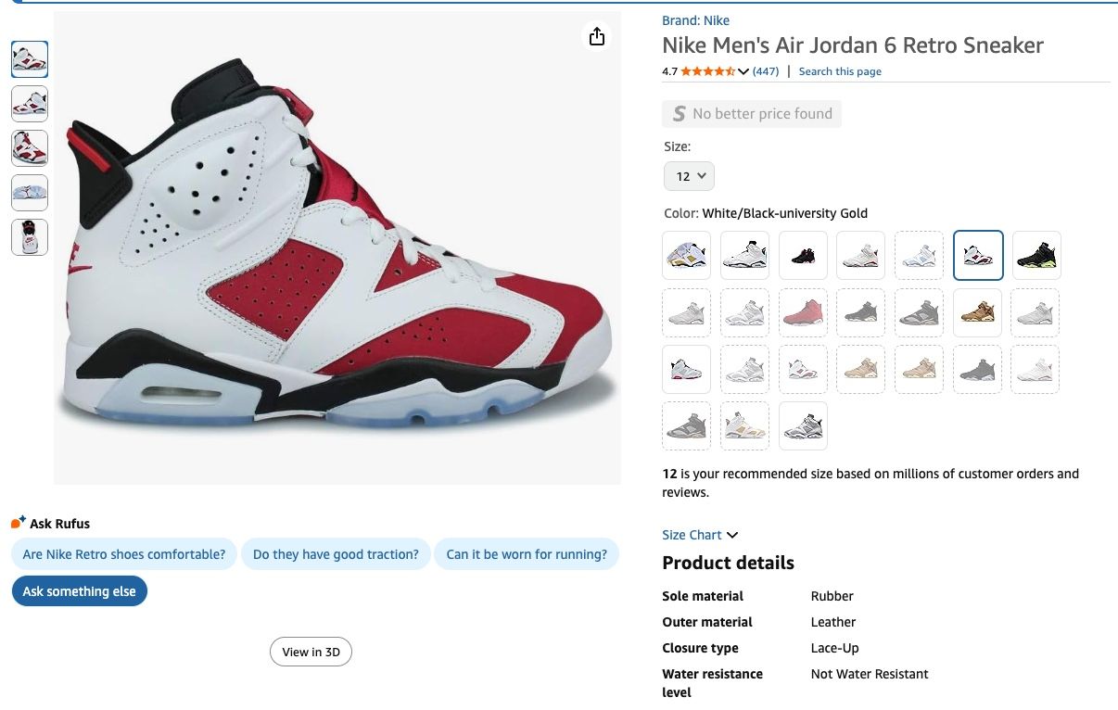The image size is (1118, 710).
Task: Select the wheat tan colorway swatch
Action: 977,312
